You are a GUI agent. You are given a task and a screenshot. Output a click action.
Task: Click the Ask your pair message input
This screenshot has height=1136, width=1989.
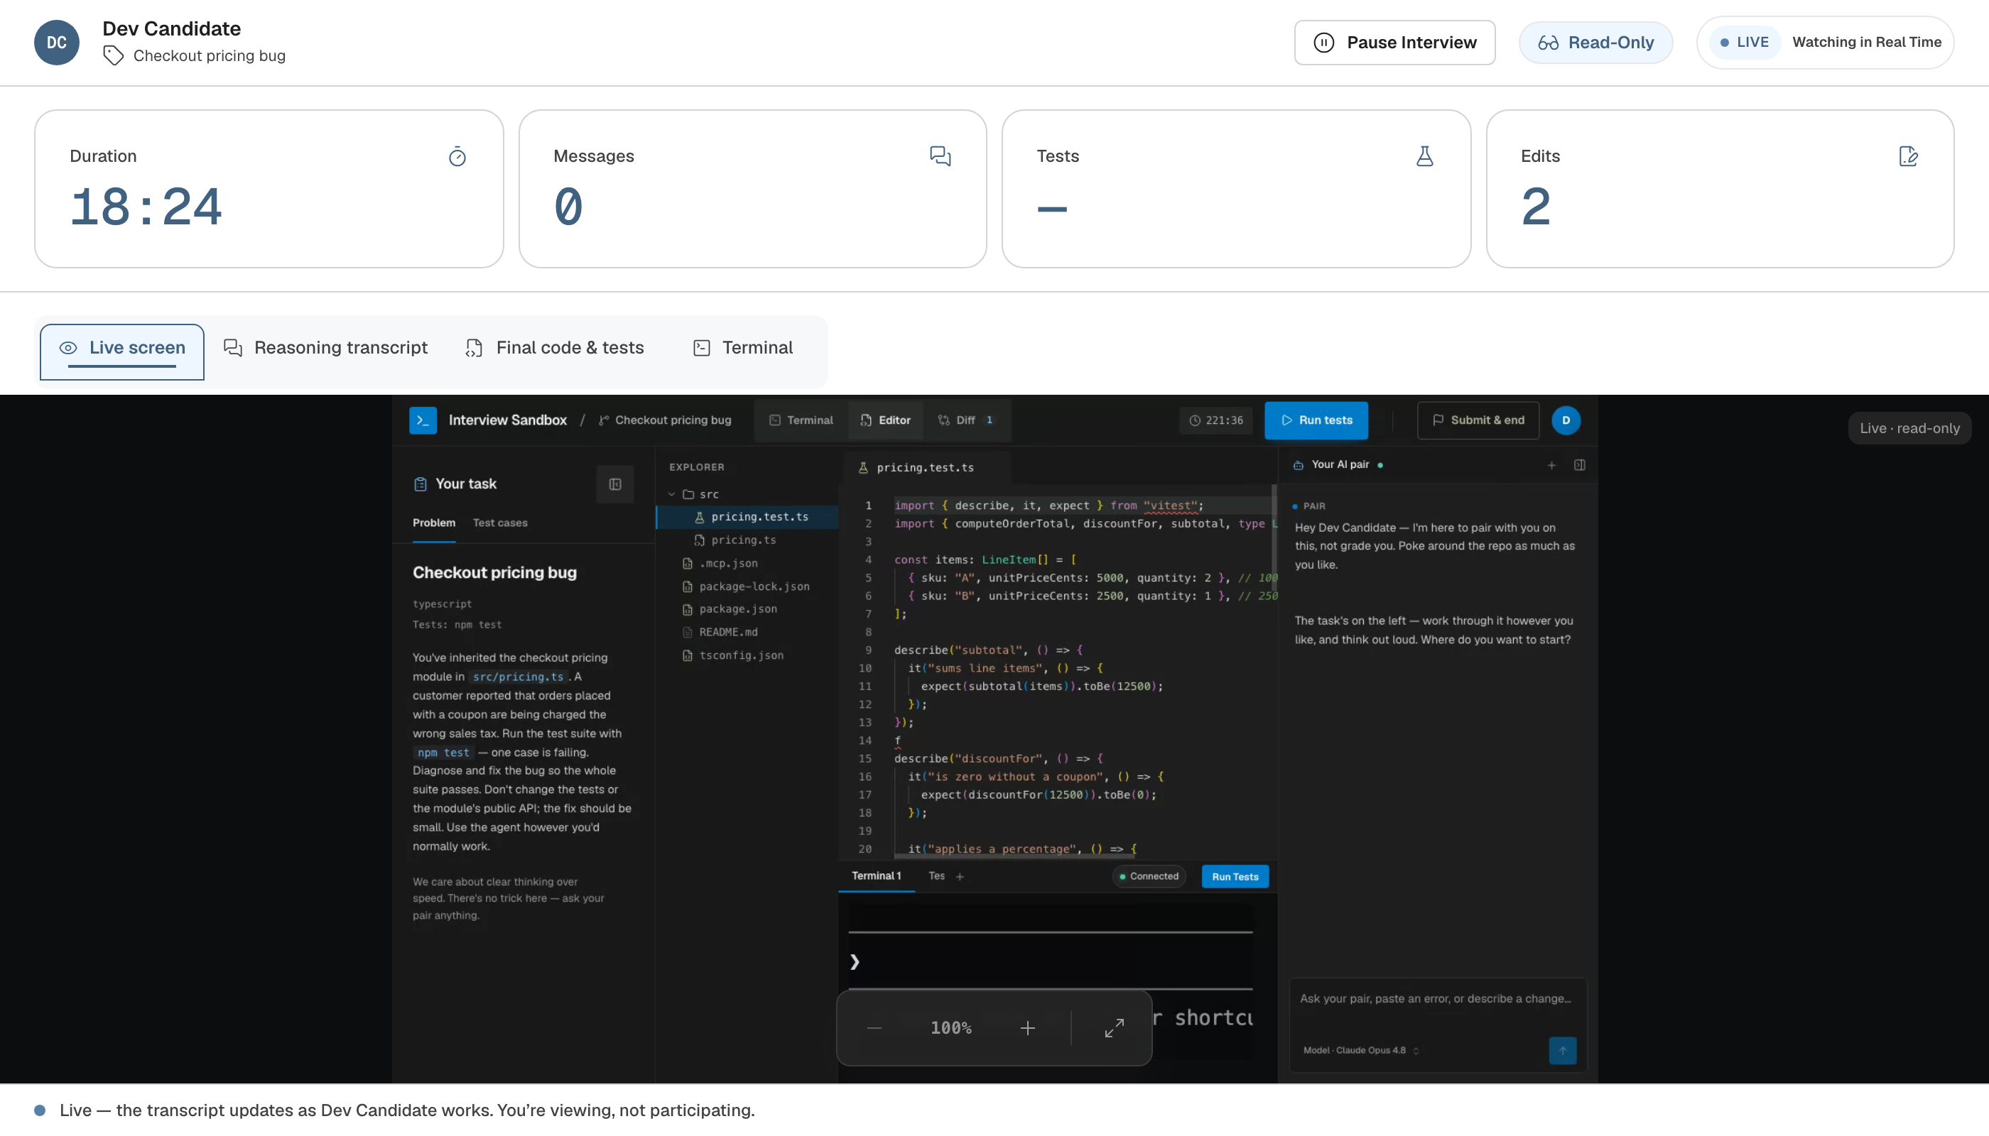(1437, 1000)
